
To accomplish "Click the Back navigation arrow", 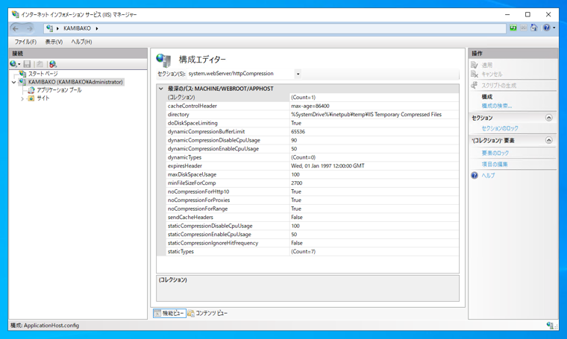I will click(x=16, y=28).
